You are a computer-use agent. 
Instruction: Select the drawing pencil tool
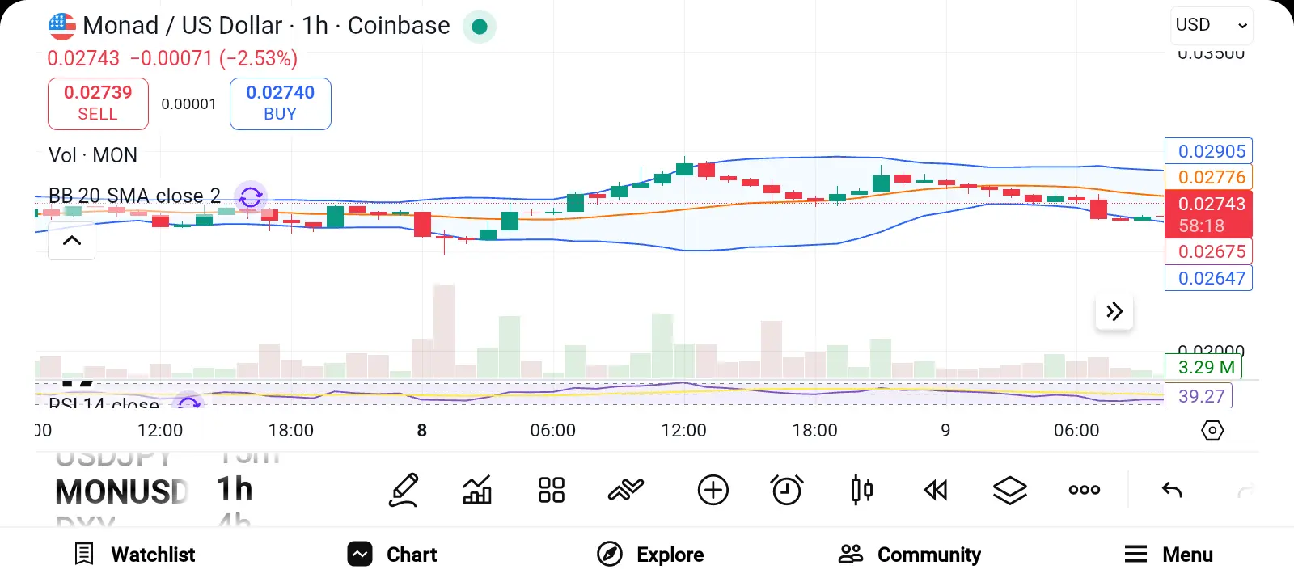pyautogui.click(x=404, y=490)
